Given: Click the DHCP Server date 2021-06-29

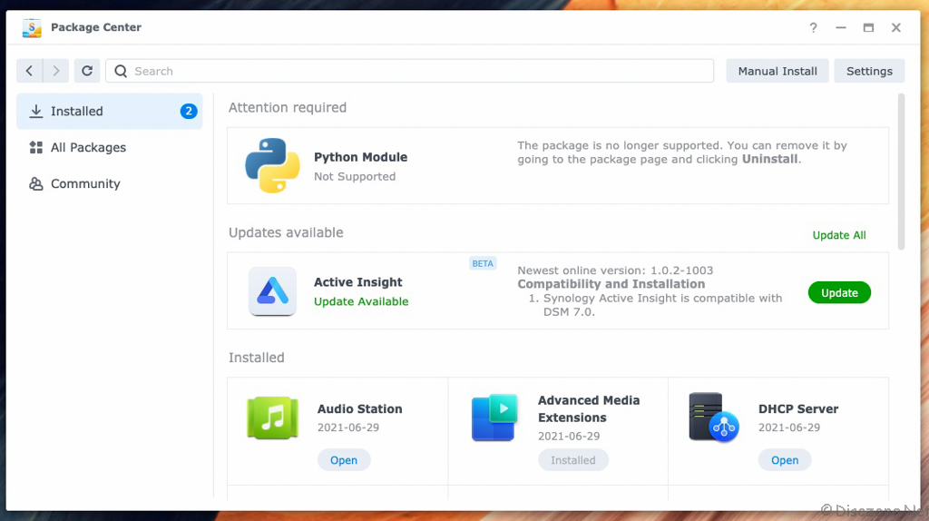Looking at the screenshot, I should click(789, 428).
